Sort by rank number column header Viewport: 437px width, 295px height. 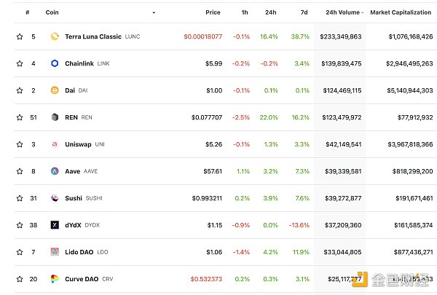[27, 12]
